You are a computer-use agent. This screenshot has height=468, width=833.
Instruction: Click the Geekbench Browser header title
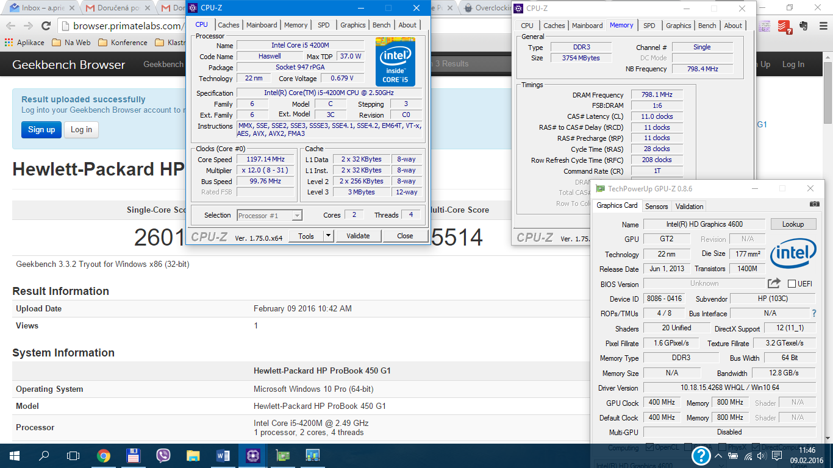(x=68, y=65)
